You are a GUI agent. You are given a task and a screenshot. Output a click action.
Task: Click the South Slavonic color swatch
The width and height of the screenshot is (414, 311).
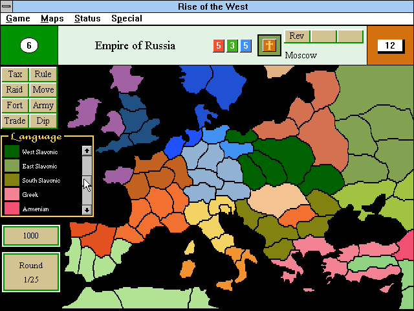(x=12, y=180)
